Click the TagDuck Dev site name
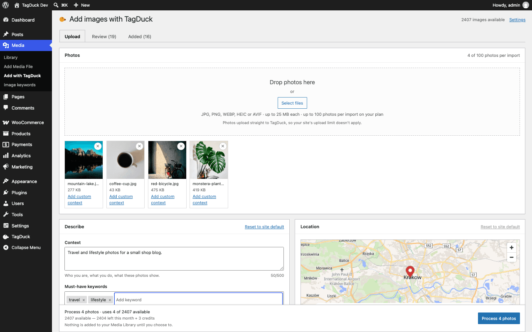Screen dimensions: 532x332 click(x=34, y=5)
